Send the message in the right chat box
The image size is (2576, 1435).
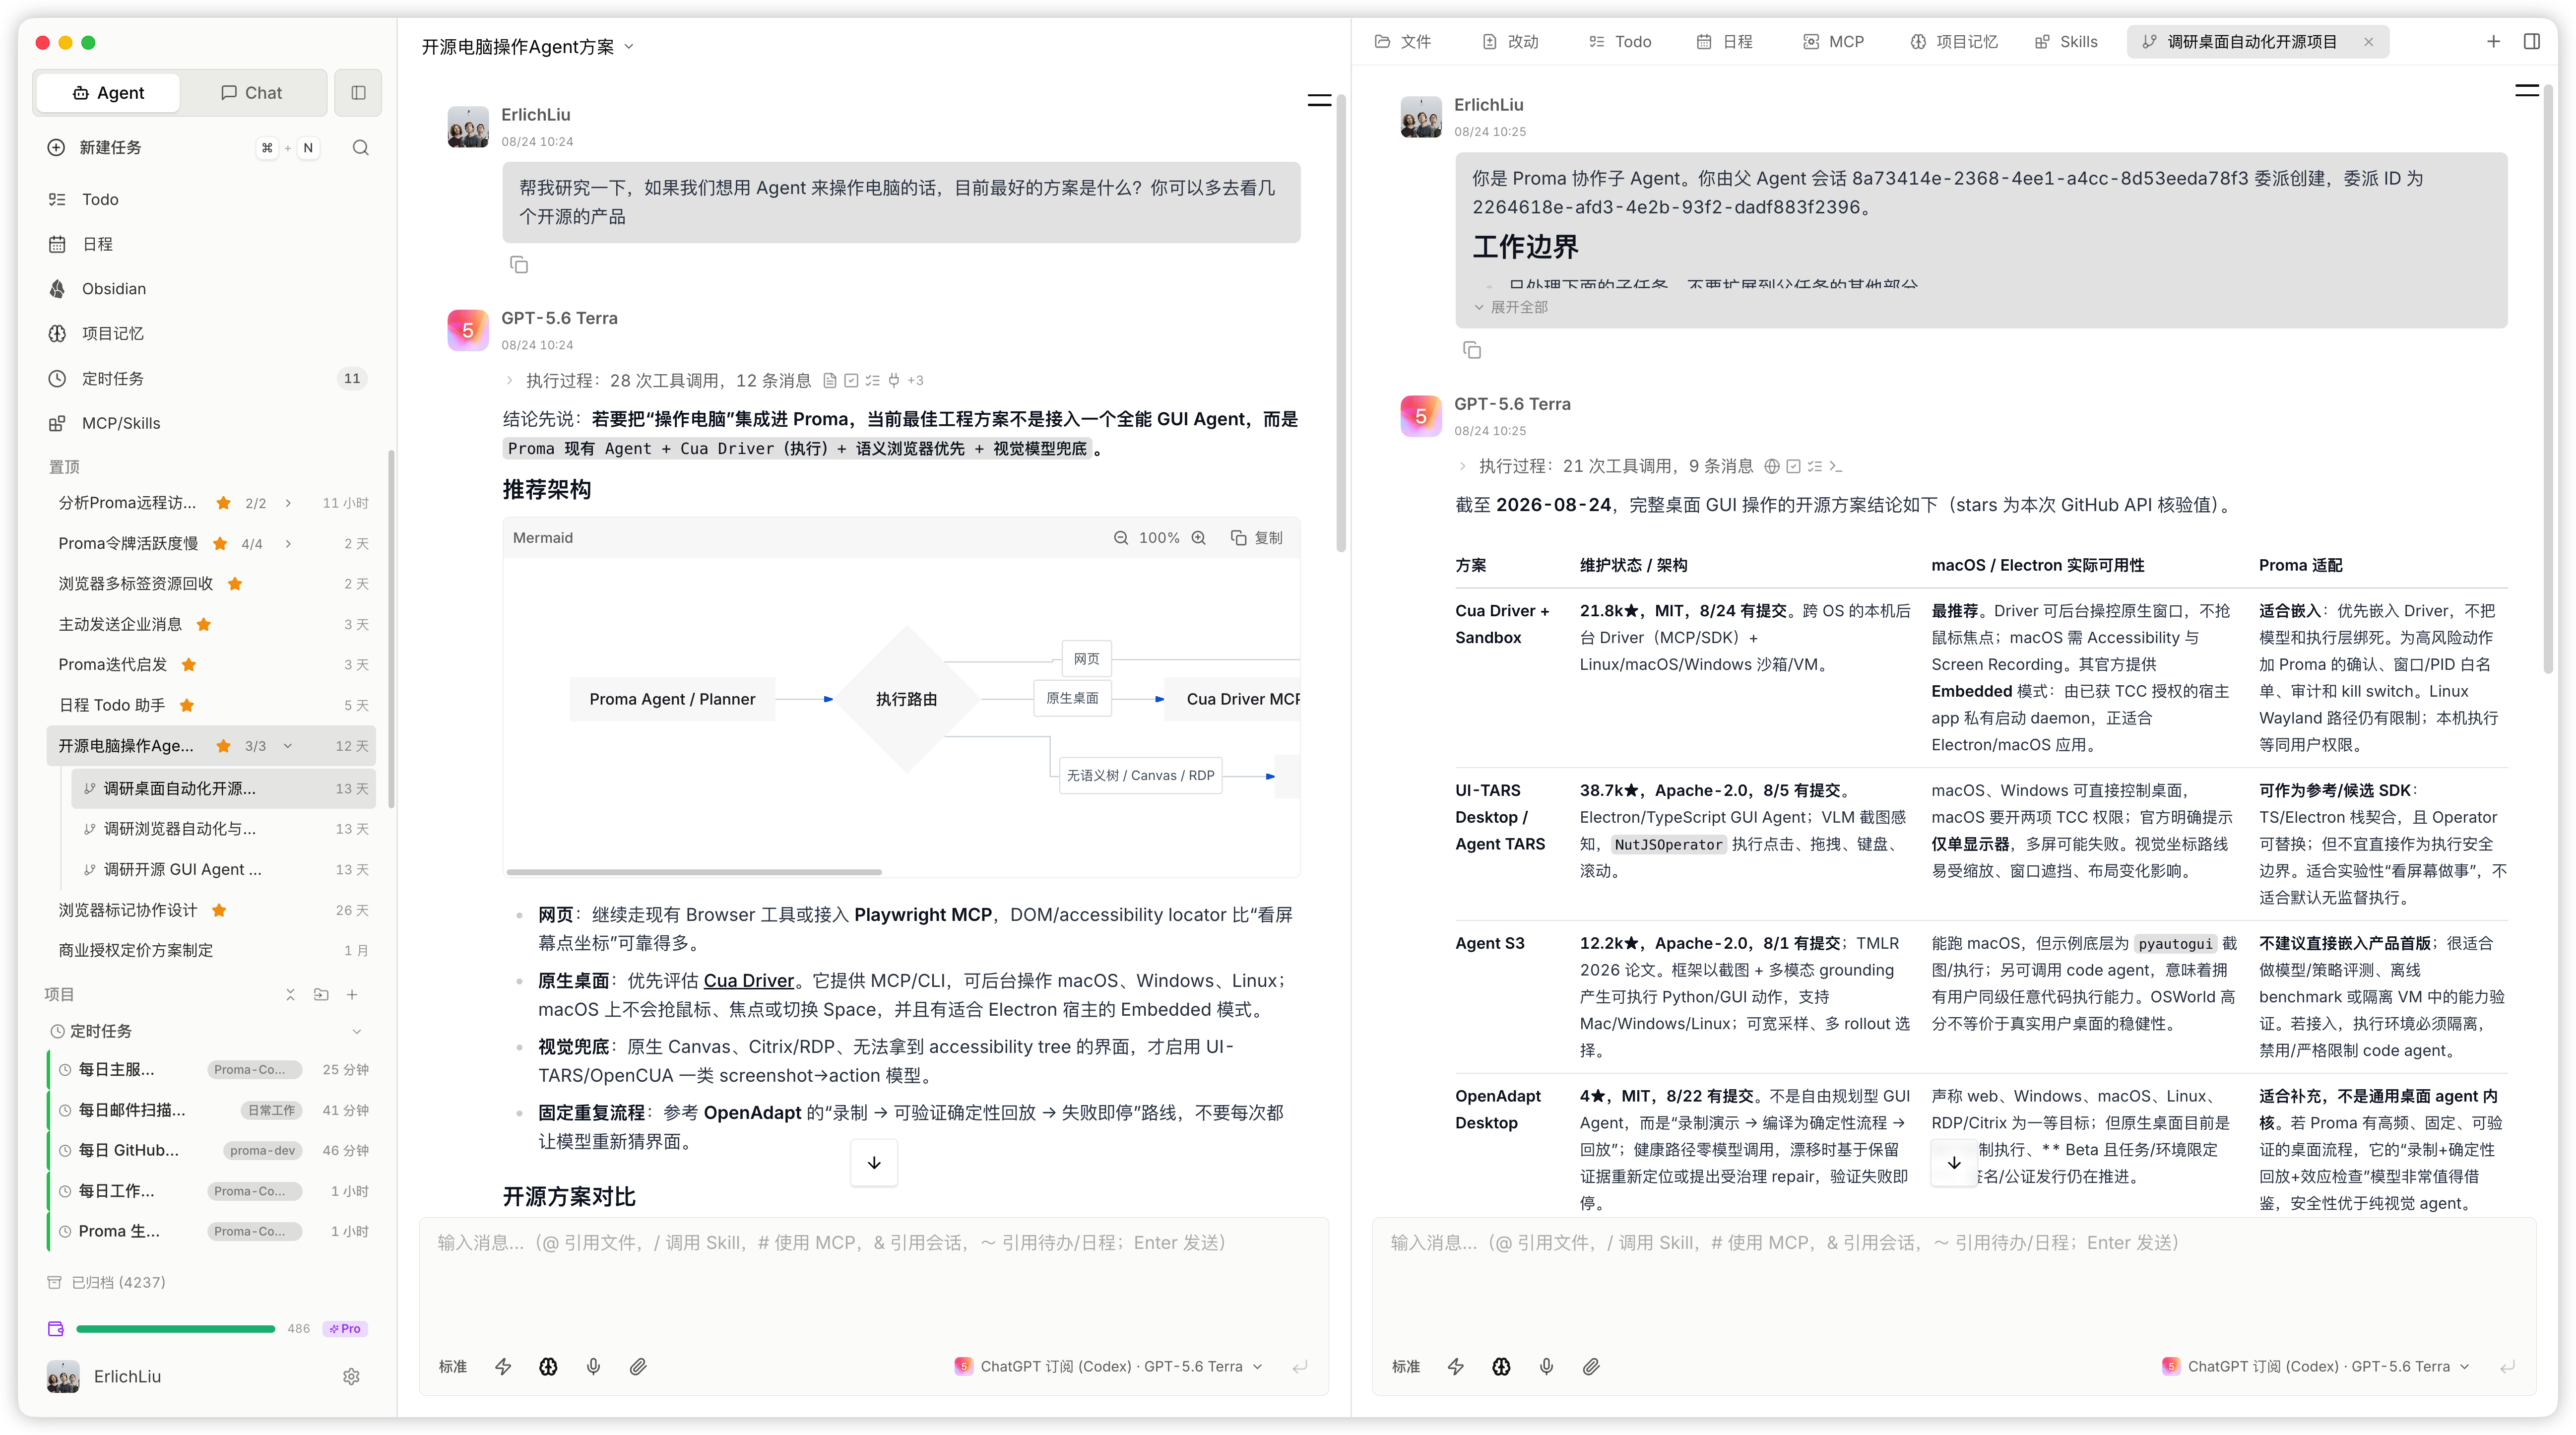pyautogui.click(x=2507, y=1366)
